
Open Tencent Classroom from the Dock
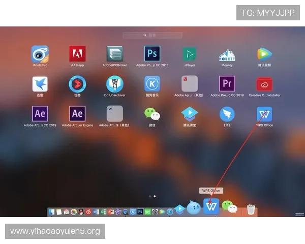point(179,209)
